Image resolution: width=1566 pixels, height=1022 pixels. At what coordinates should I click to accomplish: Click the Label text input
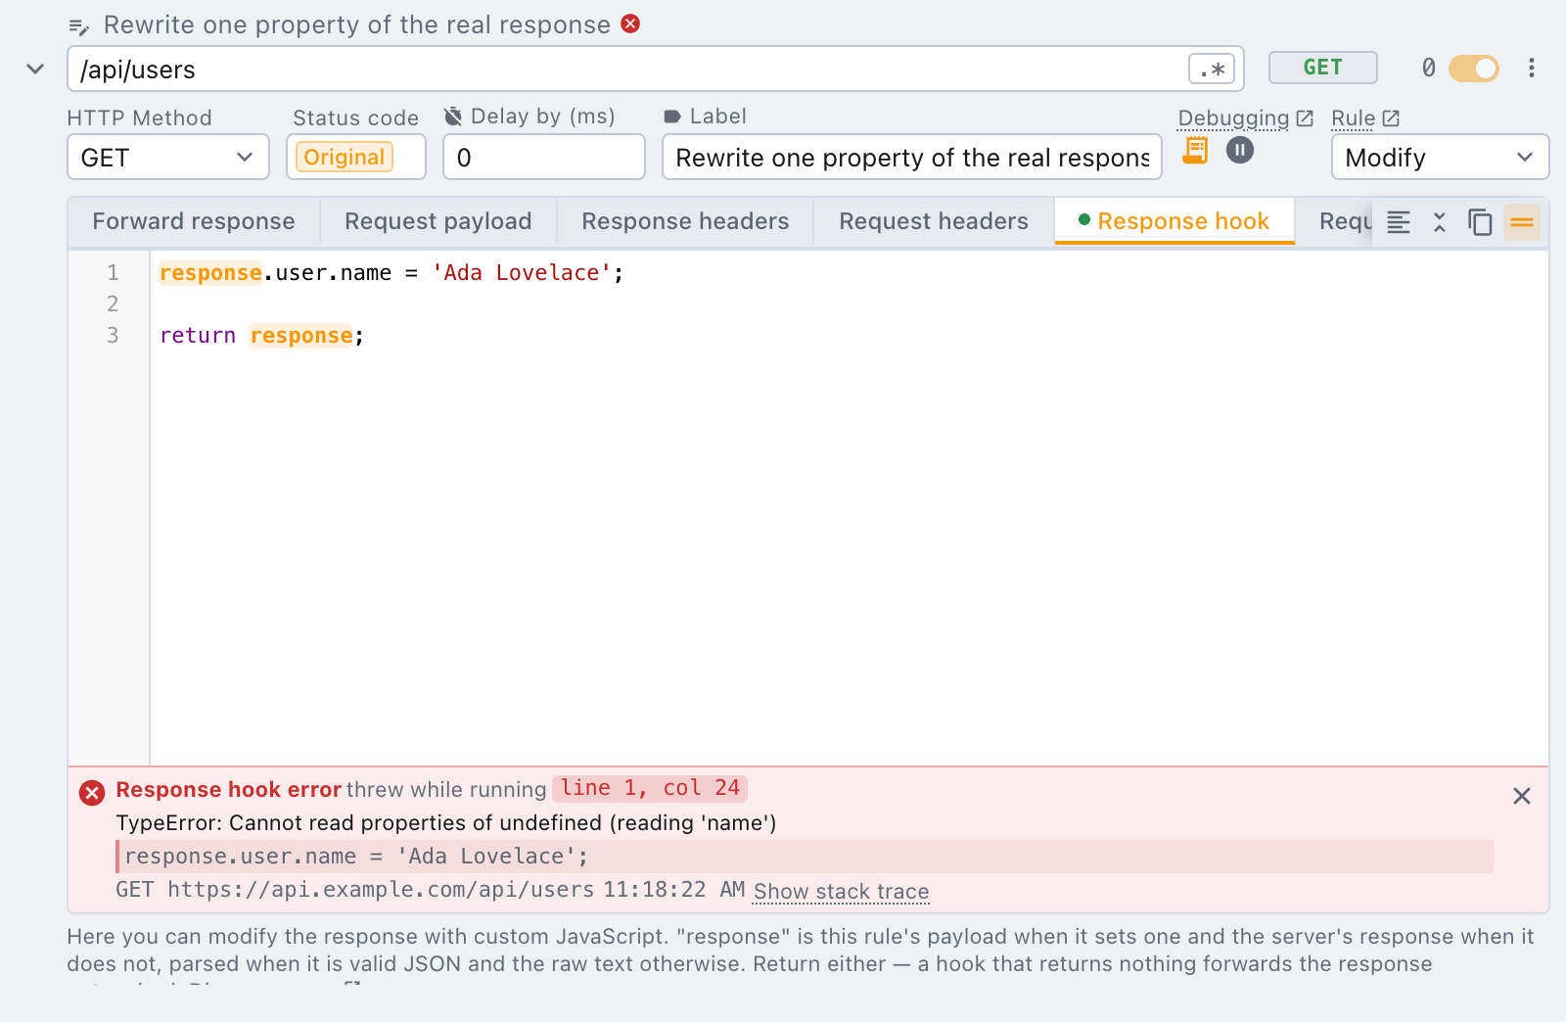[912, 158]
